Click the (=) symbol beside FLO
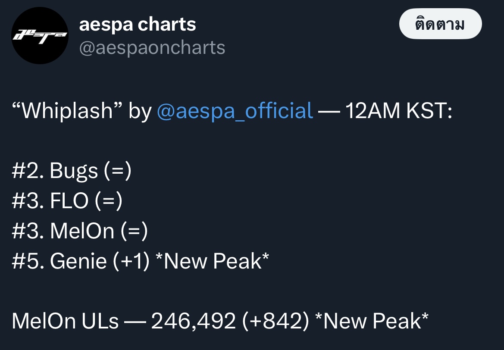Screen dimensions: 504x350 [x=109, y=201]
